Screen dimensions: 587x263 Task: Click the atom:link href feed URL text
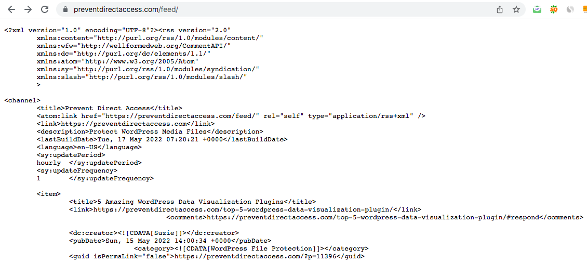tap(183, 116)
